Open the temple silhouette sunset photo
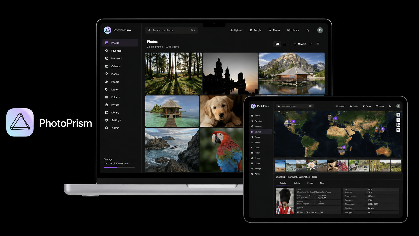 pos(230,73)
